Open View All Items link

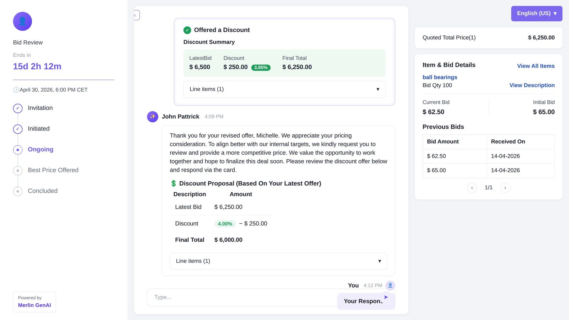(x=536, y=66)
